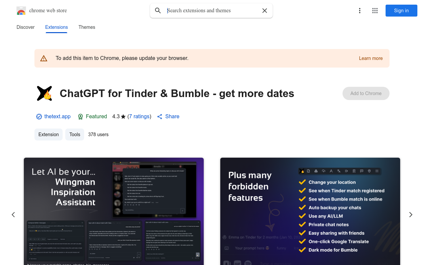Viewport: 424px width, 265px height.
Task: Show next screenshot with right arrow
Action: coord(411,215)
